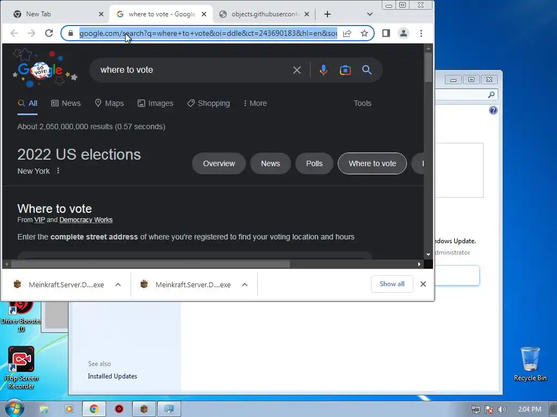Click the page vertical scrollbar thumb
The height and width of the screenshot is (417, 557).
pos(429,67)
